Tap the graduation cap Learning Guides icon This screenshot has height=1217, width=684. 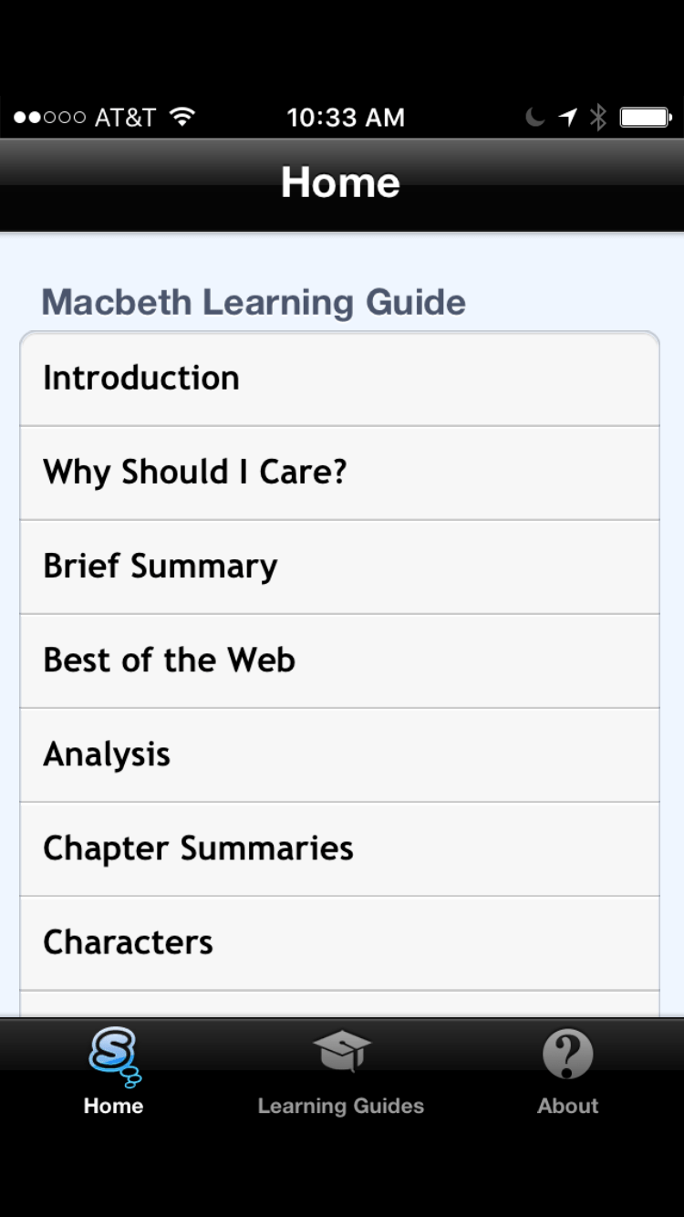click(x=341, y=1053)
